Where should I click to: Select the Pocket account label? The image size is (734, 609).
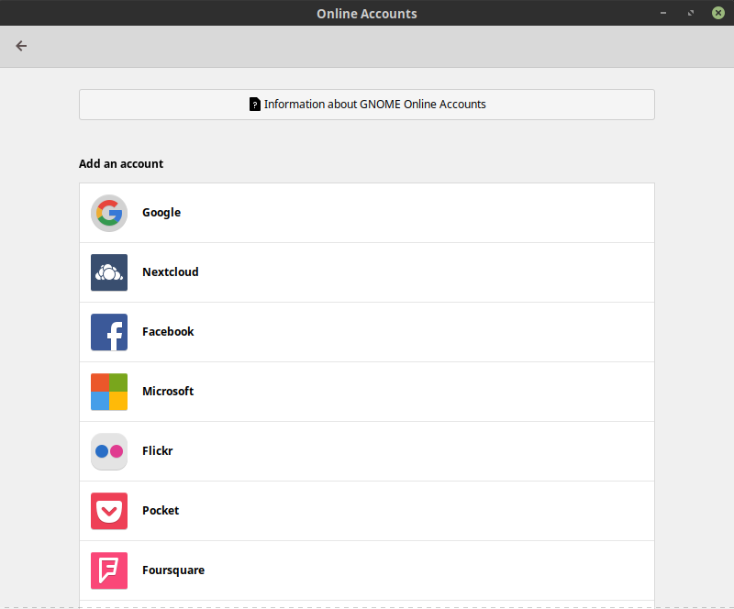pos(161,510)
